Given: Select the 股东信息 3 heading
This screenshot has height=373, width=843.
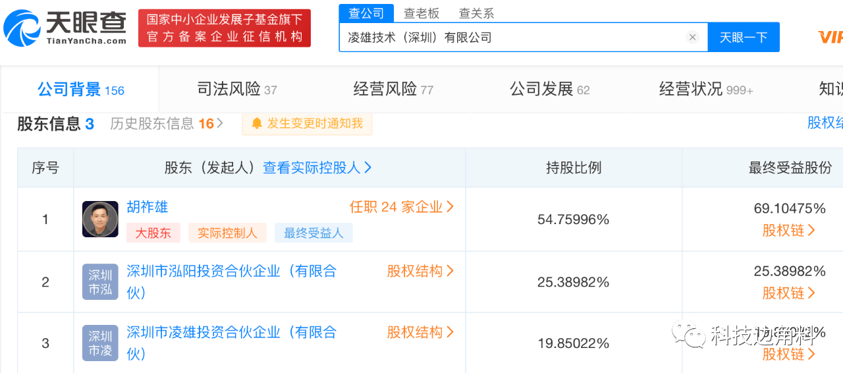Looking at the screenshot, I should (x=56, y=124).
